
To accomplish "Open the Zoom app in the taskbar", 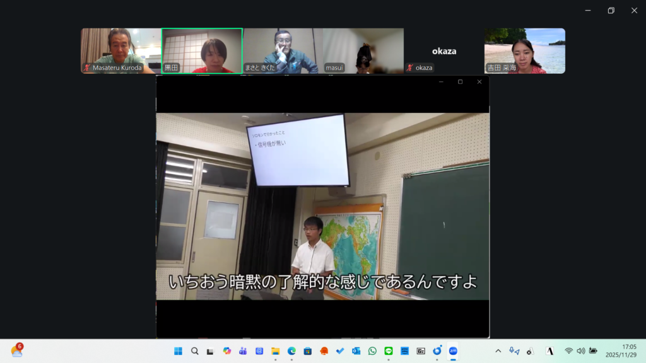I will pos(453,351).
